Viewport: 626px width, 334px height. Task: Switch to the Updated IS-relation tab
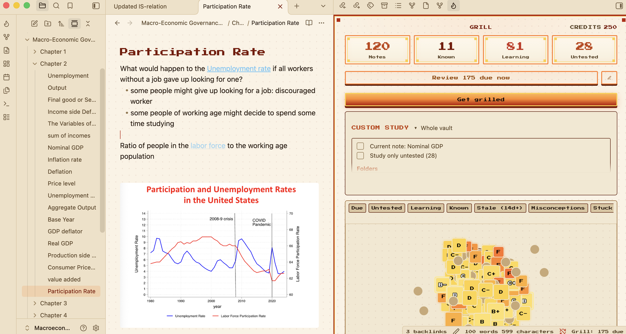click(140, 6)
